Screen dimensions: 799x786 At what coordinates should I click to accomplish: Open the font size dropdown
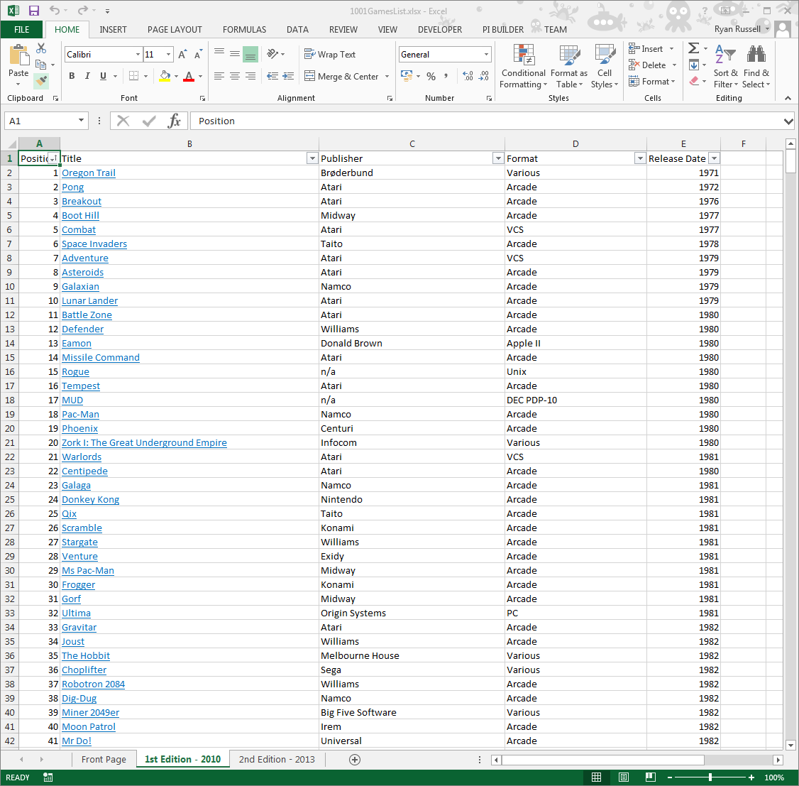click(x=168, y=54)
